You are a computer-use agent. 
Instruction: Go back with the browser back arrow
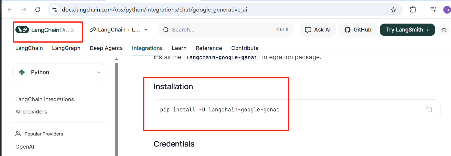(10, 10)
